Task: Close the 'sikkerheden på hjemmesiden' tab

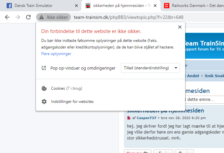Action: (155, 6)
